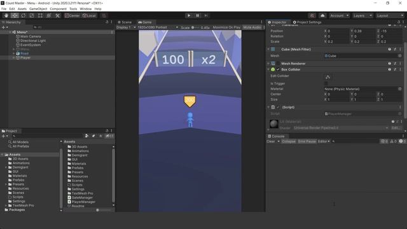Toggle console error messages filter
This screenshot has height=229, width=407.
[x=403, y=141]
